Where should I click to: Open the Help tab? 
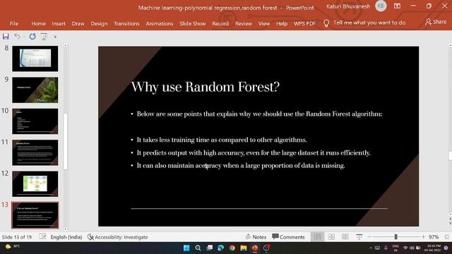[282, 23]
